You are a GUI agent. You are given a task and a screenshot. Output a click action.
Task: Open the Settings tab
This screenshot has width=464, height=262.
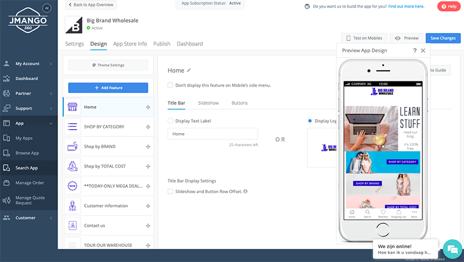(75, 44)
